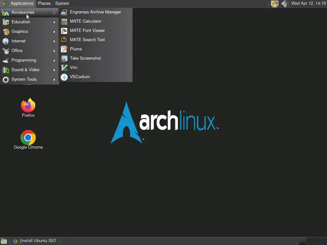
Task: Click the Chrome icon in taskbar
Action: (15, 241)
